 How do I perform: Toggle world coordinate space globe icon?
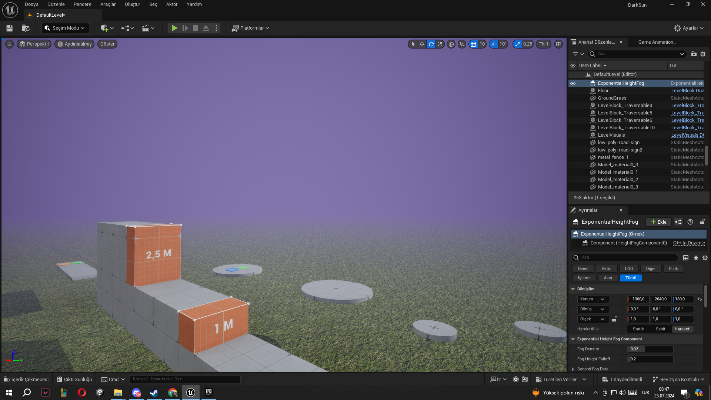click(x=451, y=44)
